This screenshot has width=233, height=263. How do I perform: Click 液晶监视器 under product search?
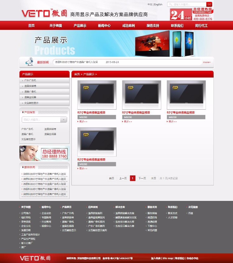(50, 134)
